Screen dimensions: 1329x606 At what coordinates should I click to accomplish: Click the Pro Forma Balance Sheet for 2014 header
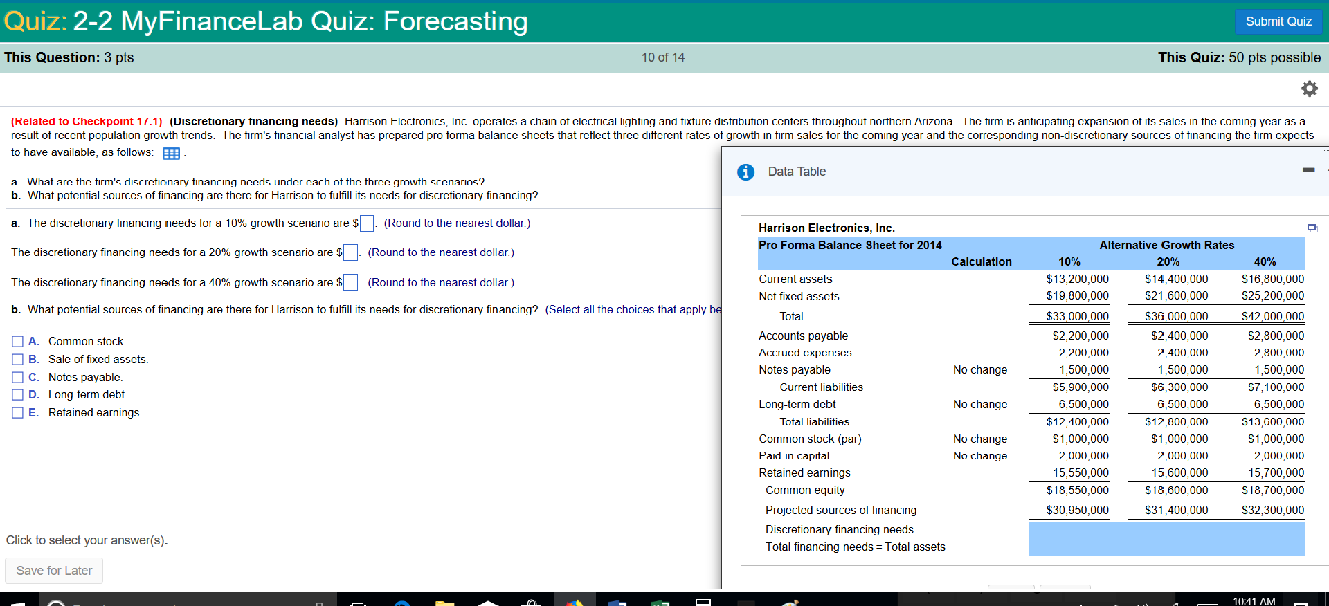(x=850, y=245)
